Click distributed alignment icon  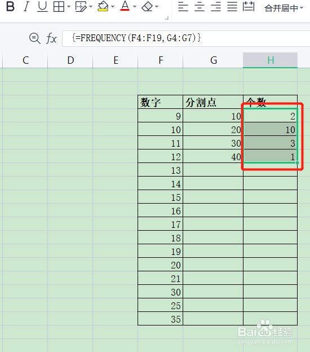pyautogui.click(x=249, y=6)
